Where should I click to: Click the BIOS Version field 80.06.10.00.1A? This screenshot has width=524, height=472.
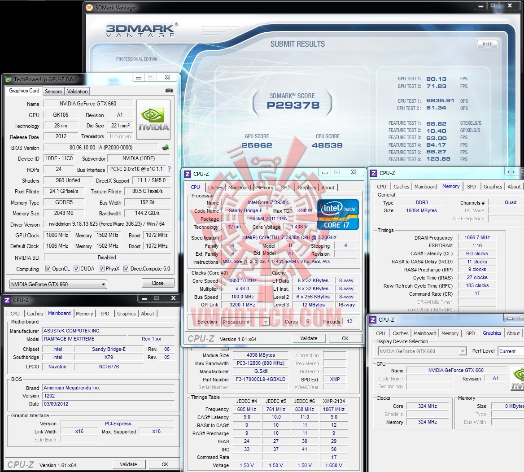click(101, 148)
